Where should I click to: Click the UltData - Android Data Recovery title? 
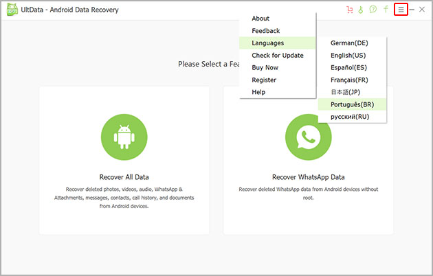pyautogui.click(x=69, y=10)
